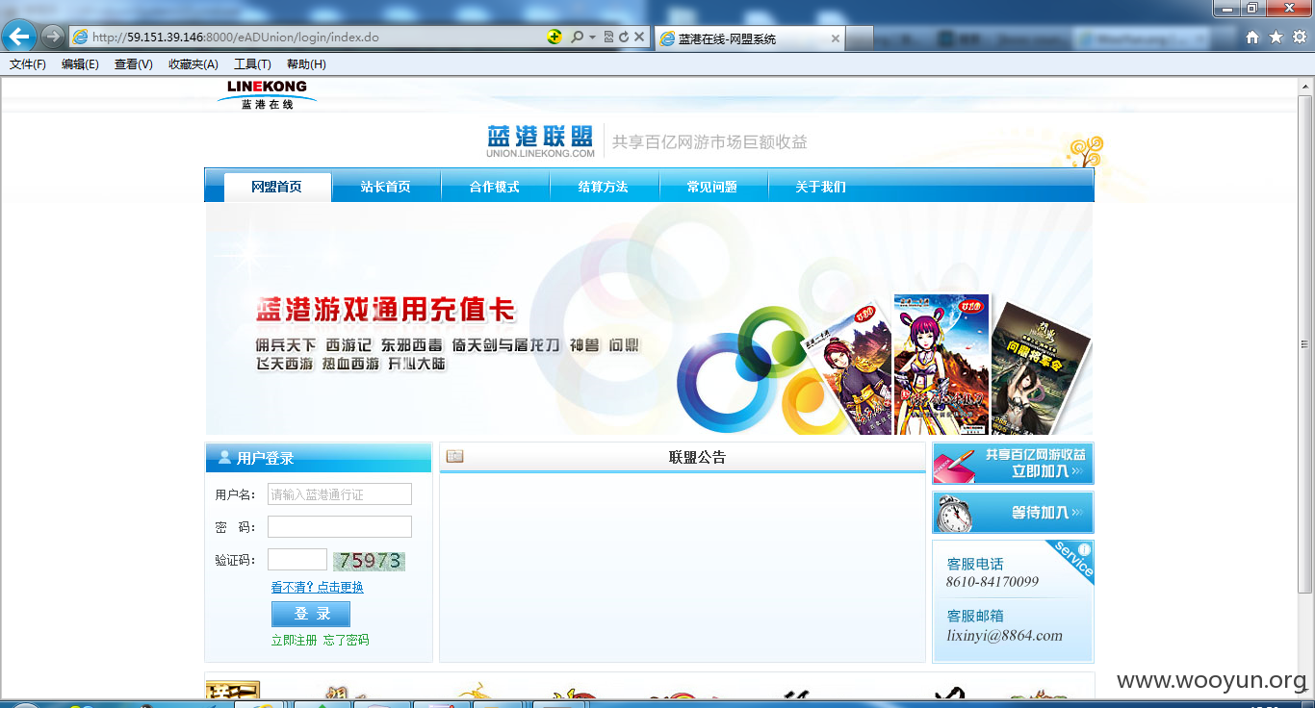Open the 帮助(H) menu
Image resolution: width=1315 pixels, height=708 pixels.
coord(306,64)
